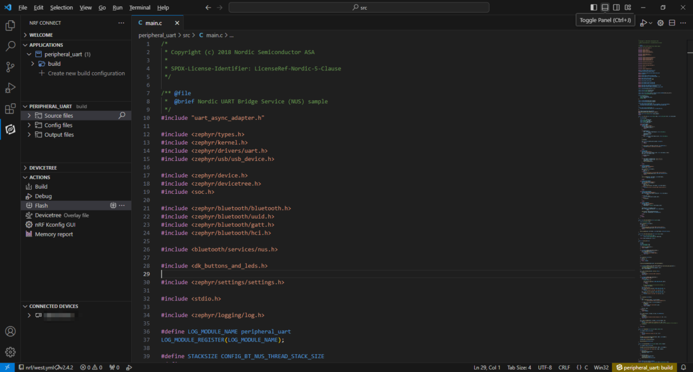Close the main.c editor tab
This screenshot has height=372, width=693.
(177, 23)
